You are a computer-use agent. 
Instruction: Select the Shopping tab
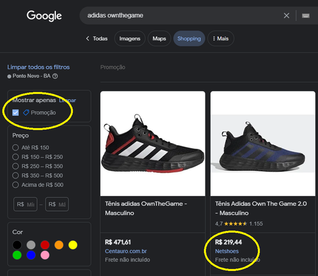pyautogui.click(x=189, y=39)
